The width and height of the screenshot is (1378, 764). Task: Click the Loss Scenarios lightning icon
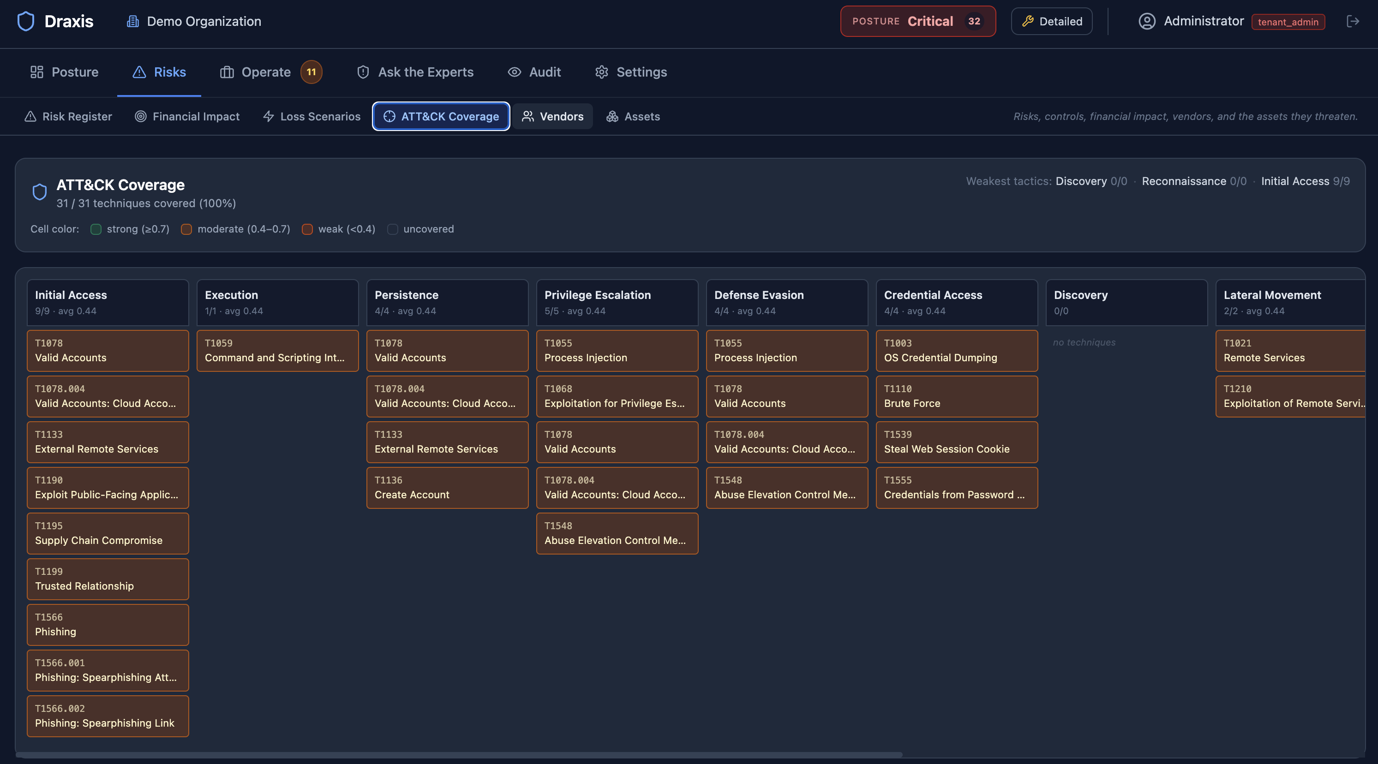tap(269, 117)
